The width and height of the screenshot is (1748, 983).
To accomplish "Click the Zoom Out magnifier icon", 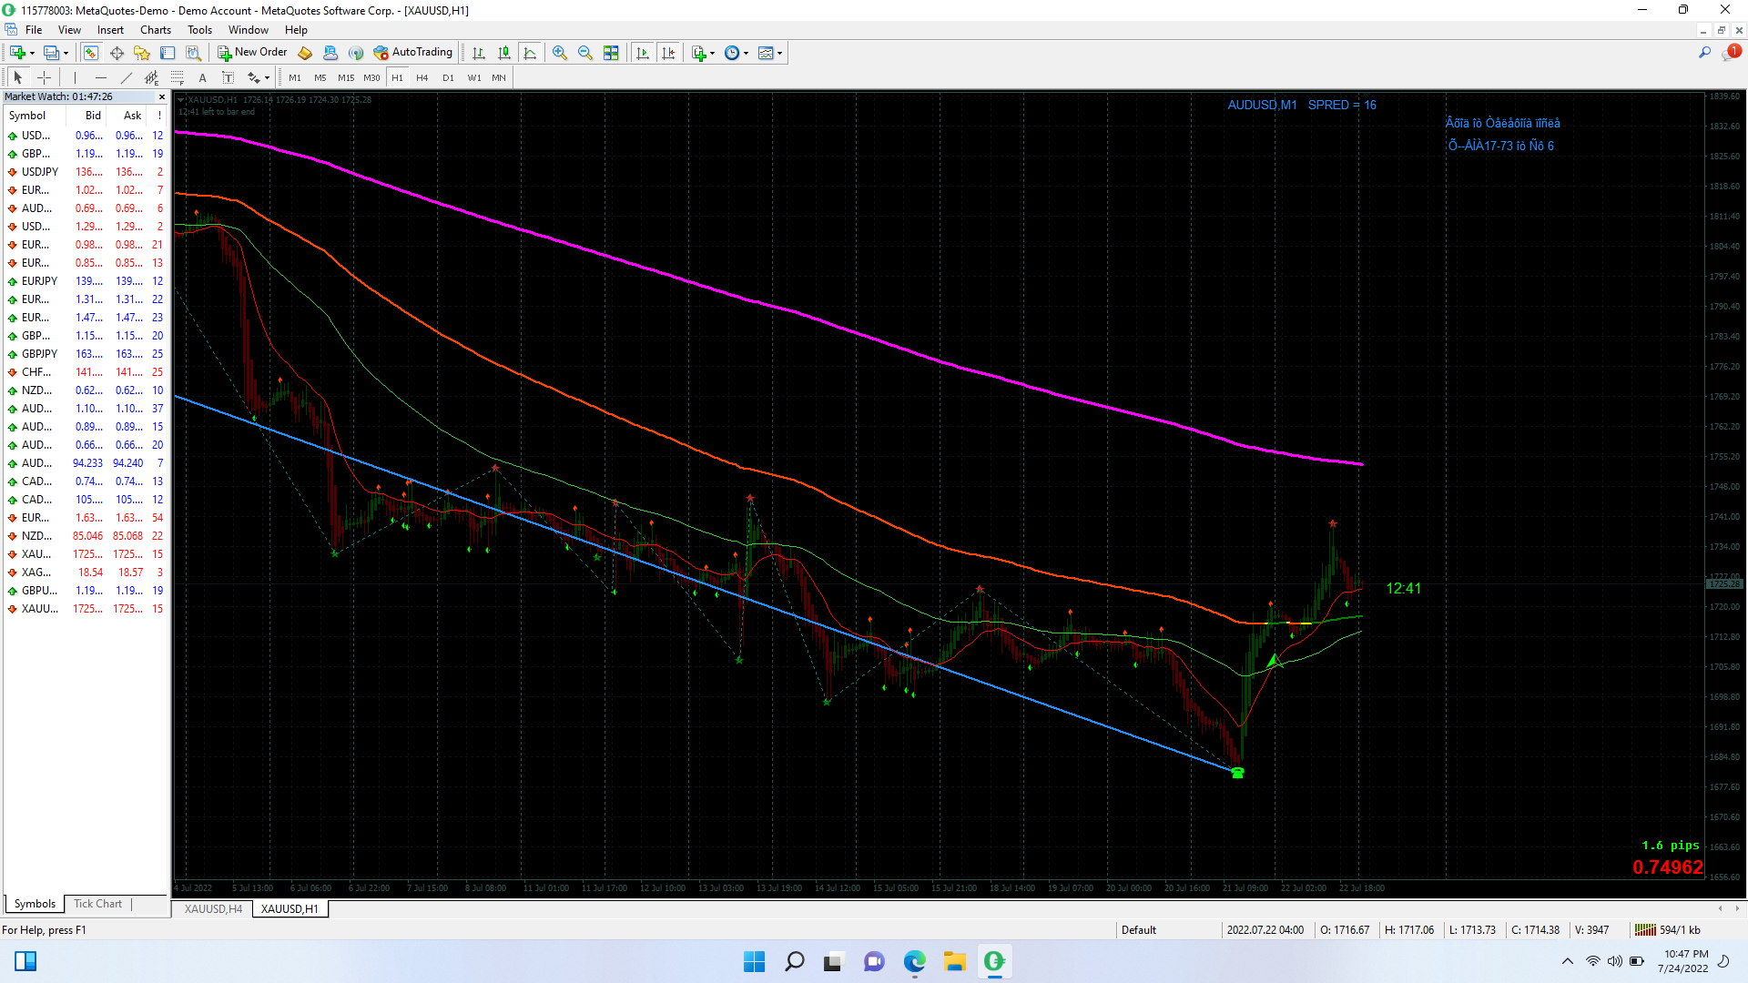I will click(x=585, y=53).
